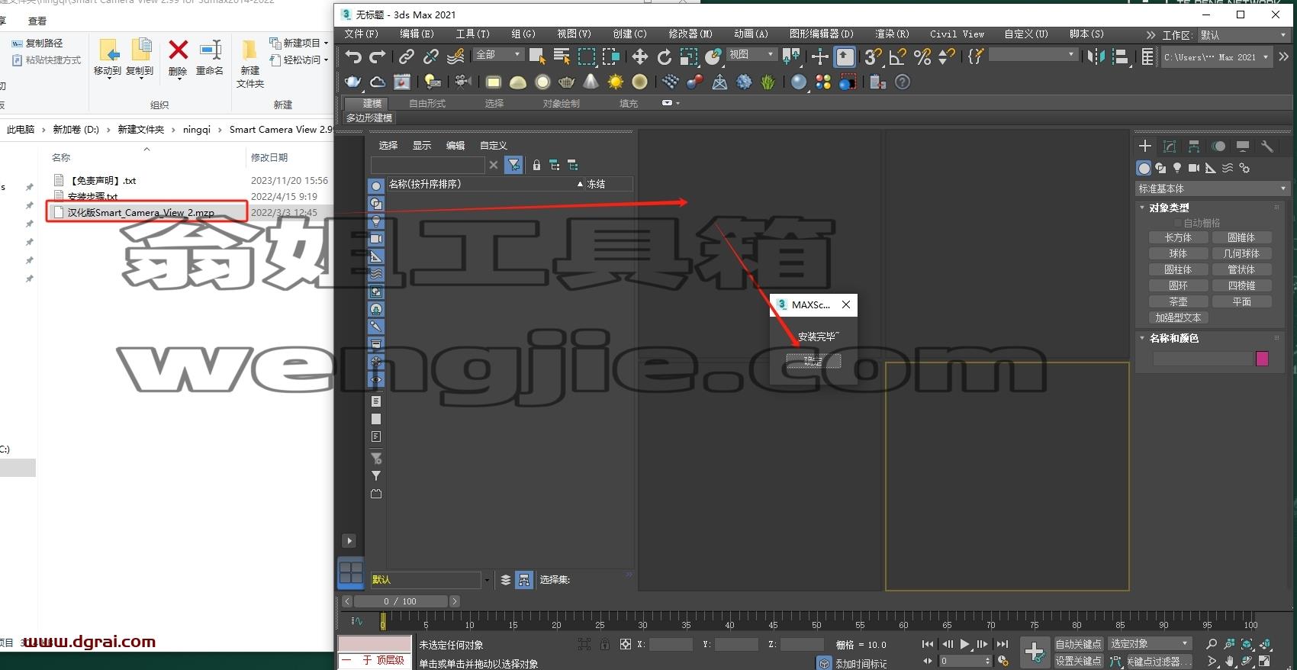Select the Link tool (chain icon)

[407, 56]
